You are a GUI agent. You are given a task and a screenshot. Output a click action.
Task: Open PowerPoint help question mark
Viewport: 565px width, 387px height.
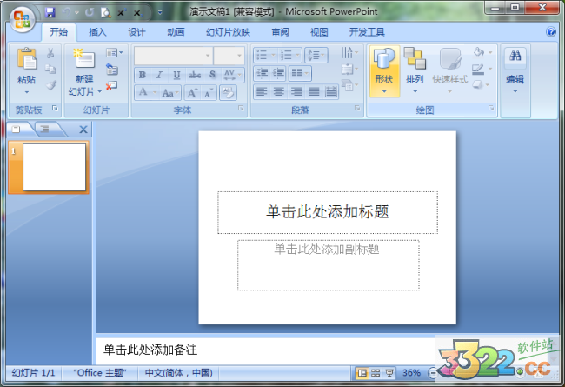[551, 31]
